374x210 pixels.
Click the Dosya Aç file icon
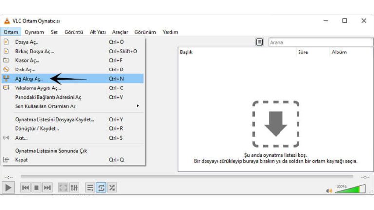6,42
